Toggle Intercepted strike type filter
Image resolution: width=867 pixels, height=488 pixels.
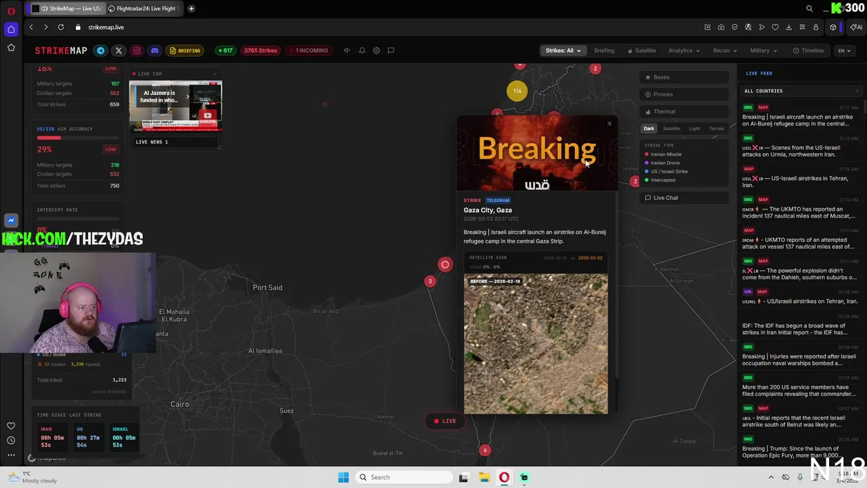coord(660,180)
